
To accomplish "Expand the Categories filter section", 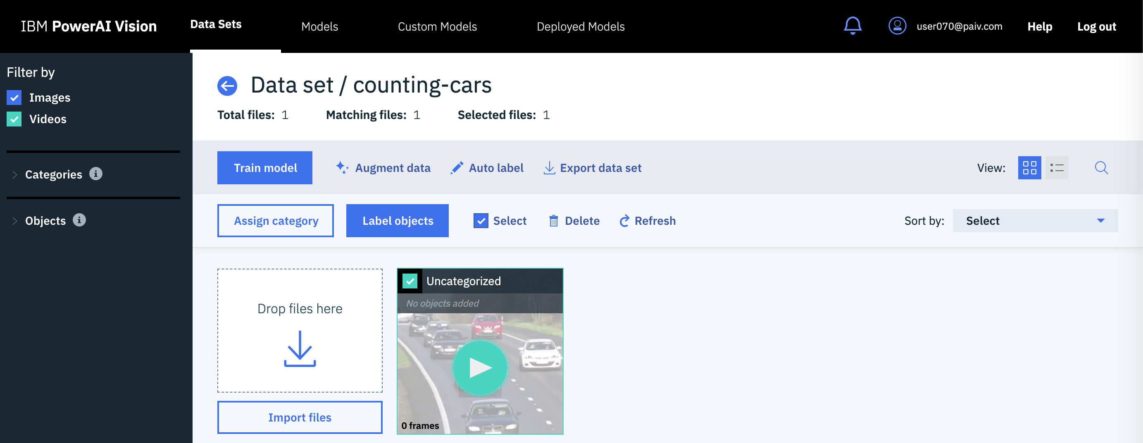I will coord(14,174).
